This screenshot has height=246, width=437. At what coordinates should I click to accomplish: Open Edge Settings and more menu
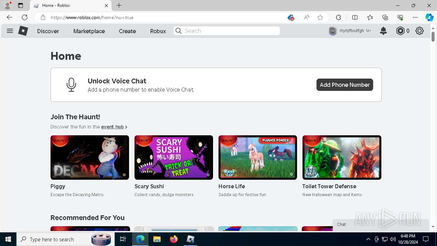(x=415, y=17)
